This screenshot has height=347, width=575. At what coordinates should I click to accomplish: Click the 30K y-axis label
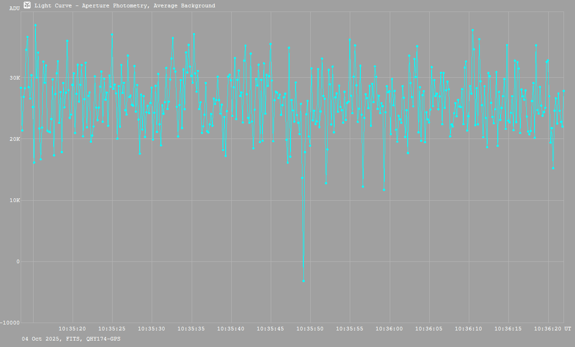[x=15, y=78]
